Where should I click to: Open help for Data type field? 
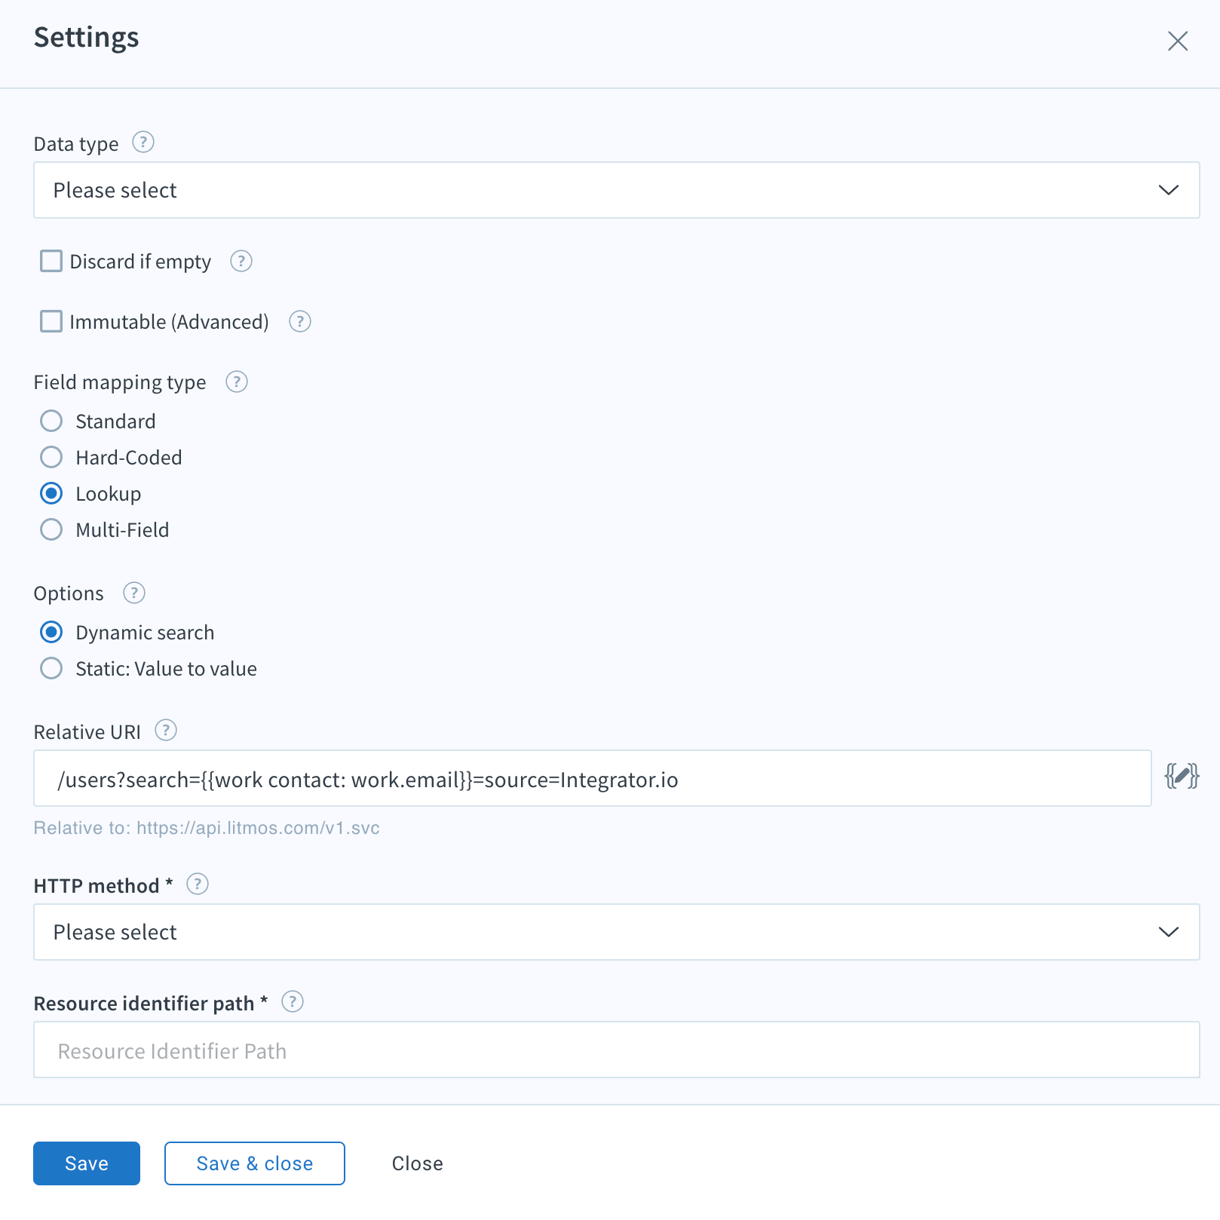tap(143, 142)
